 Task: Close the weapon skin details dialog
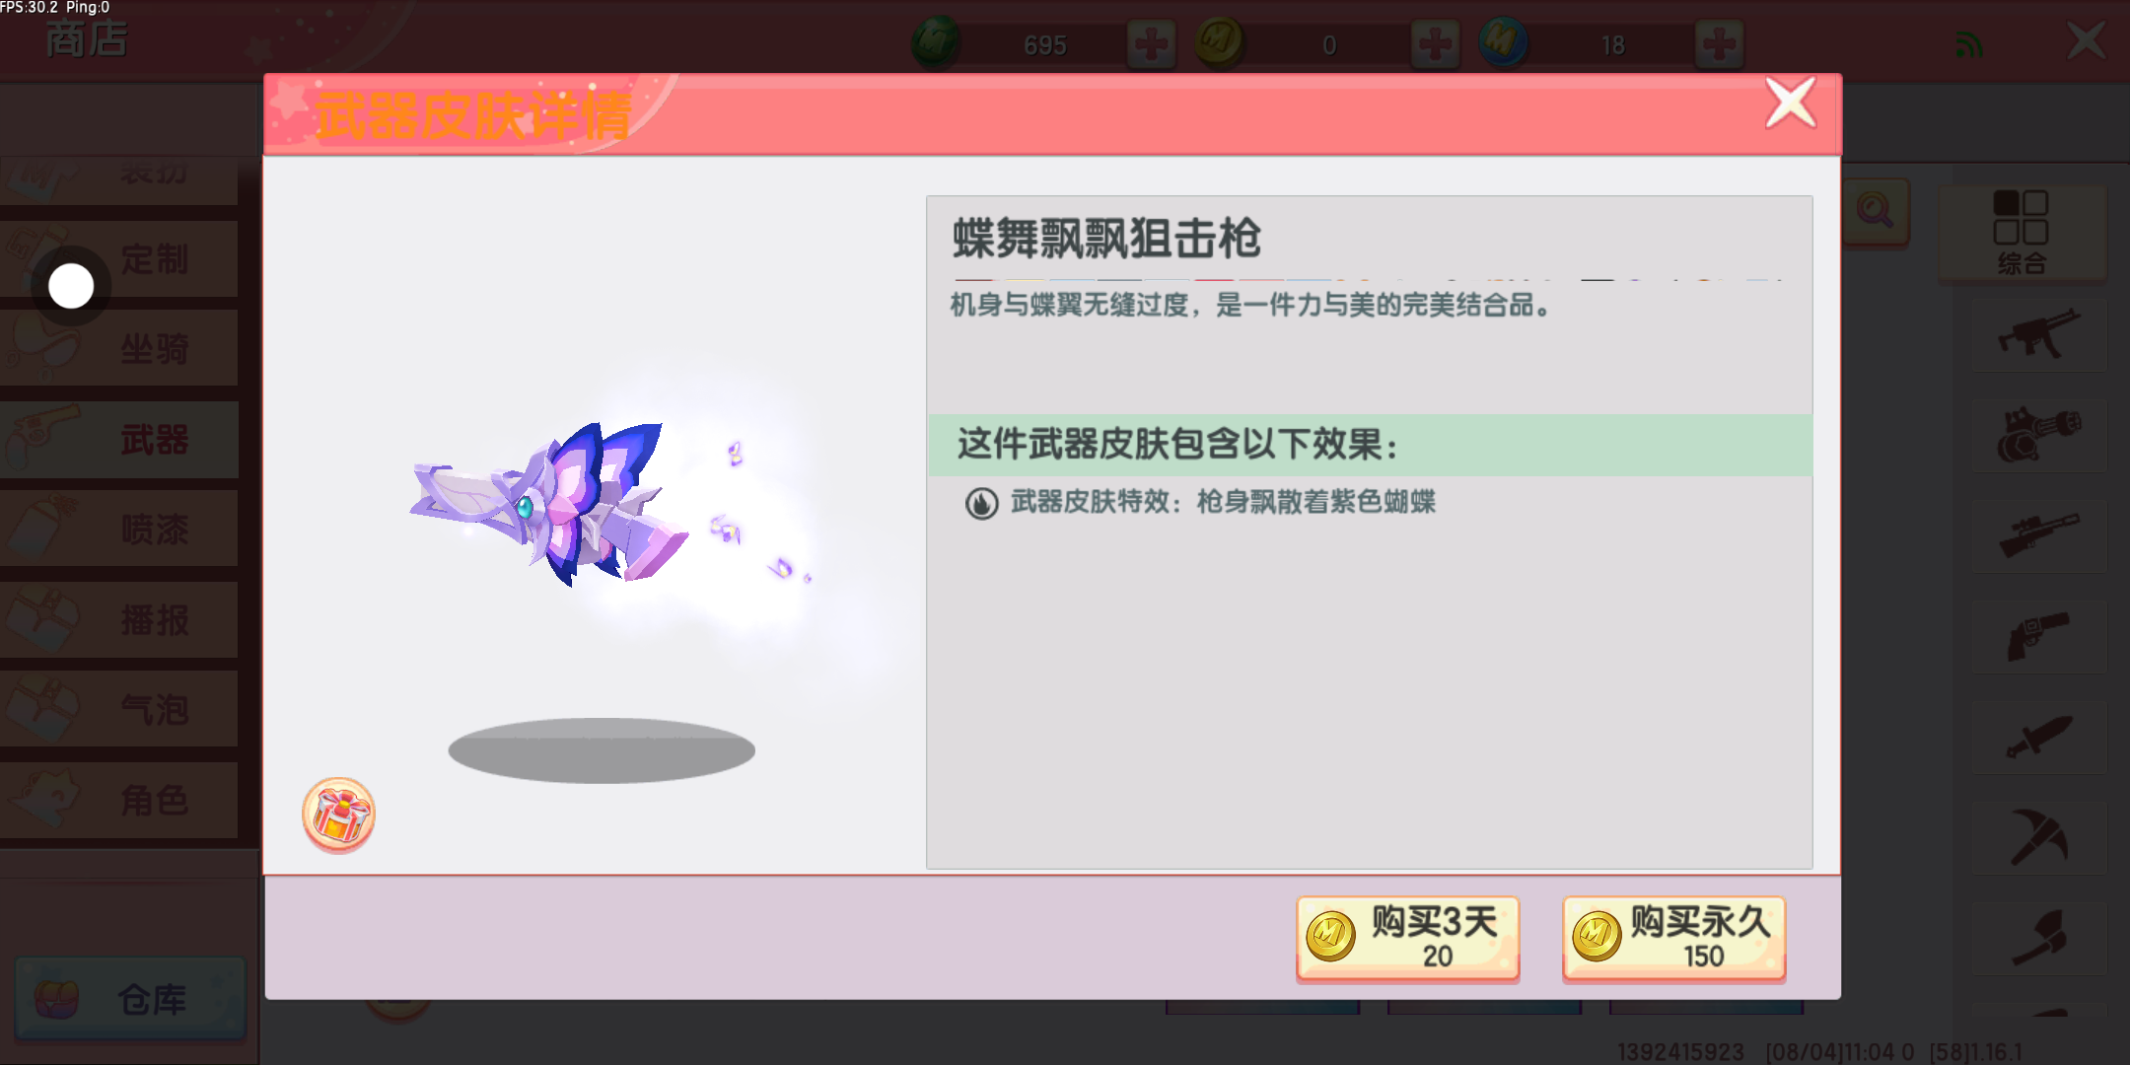[1790, 104]
